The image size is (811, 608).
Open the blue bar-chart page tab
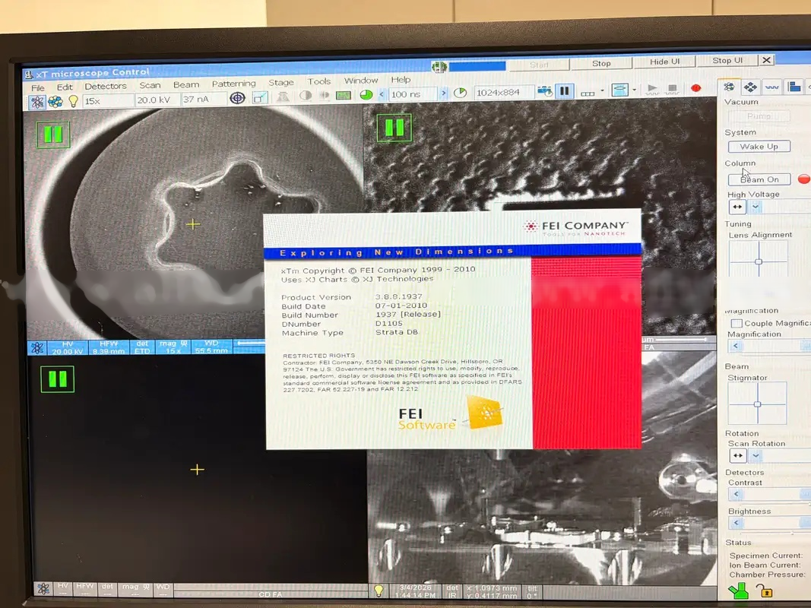(794, 87)
